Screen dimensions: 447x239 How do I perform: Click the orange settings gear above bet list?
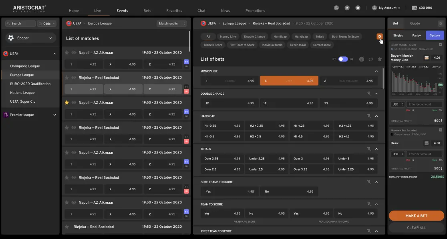tap(379, 36)
